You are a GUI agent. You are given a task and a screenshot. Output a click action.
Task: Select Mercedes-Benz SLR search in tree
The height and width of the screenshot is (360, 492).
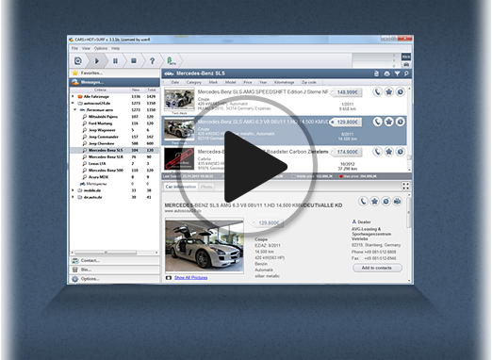[106, 156]
